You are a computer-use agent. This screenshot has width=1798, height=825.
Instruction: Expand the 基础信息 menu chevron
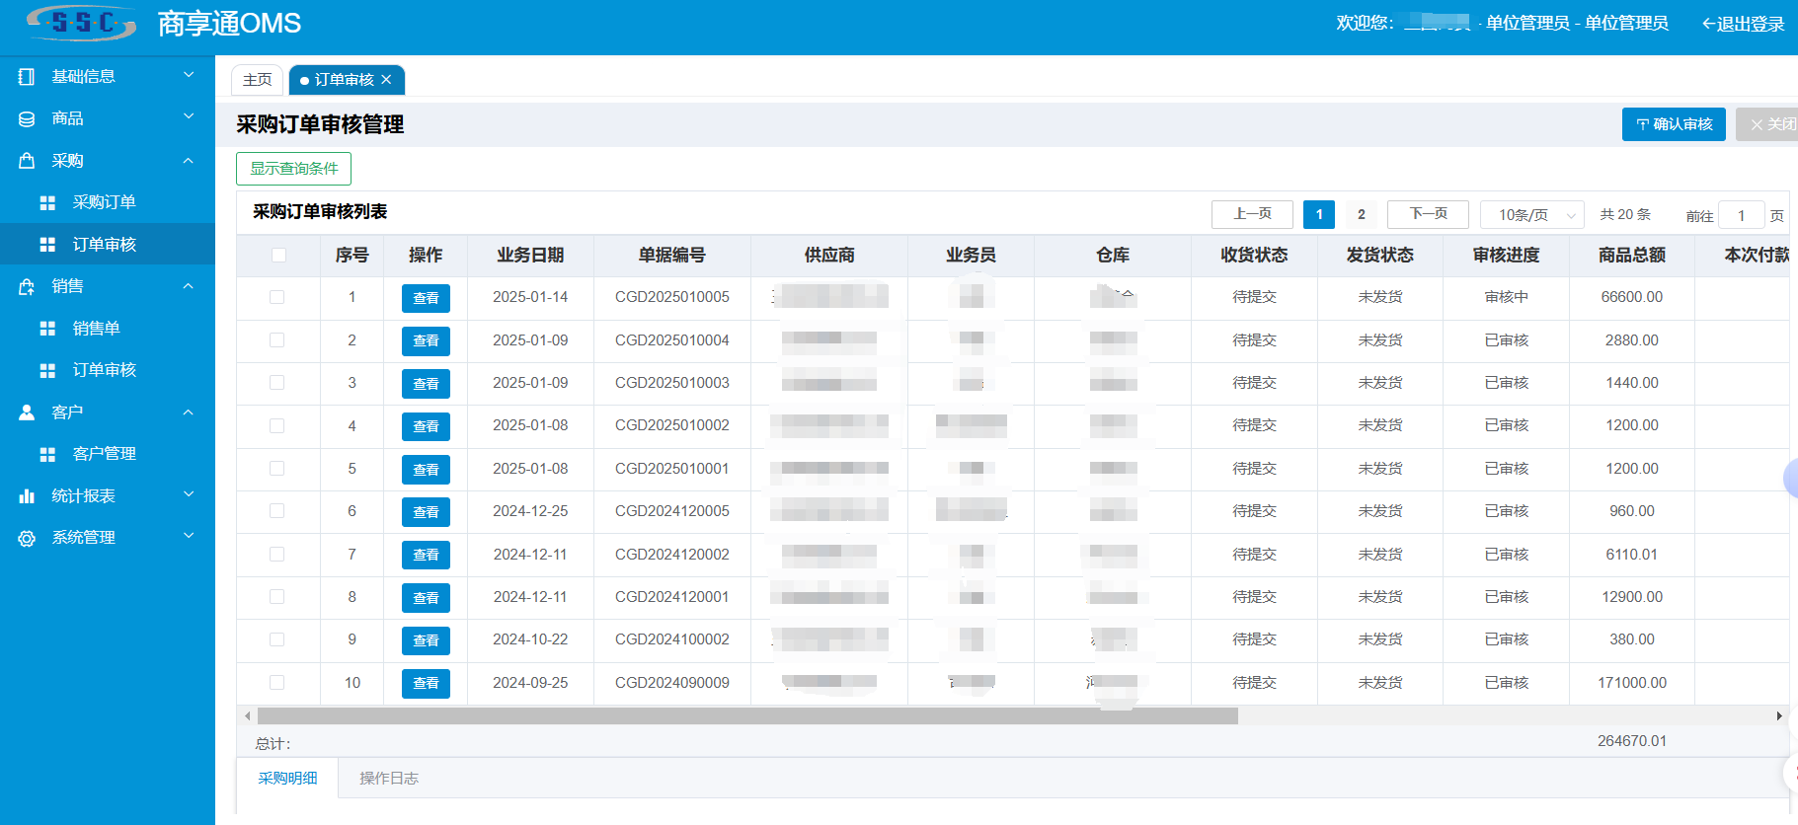189,75
